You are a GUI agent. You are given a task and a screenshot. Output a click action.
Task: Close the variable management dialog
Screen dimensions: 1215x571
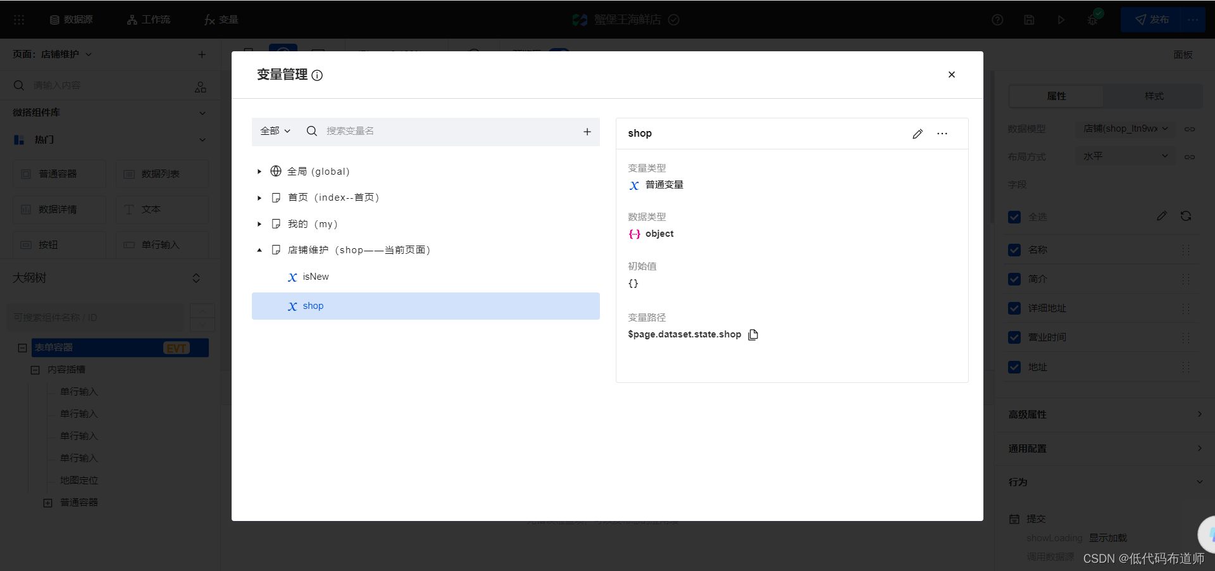point(951,75)
